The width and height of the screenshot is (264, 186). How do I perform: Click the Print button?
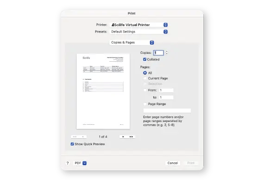pos(191,163)
